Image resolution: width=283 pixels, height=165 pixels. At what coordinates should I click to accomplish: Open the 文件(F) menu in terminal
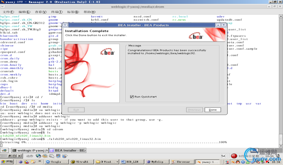click(x=8, y=12)
